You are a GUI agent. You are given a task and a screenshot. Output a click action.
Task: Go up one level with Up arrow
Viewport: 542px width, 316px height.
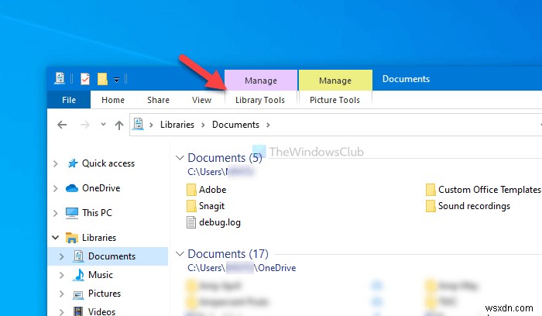click(x=119, y=125)
